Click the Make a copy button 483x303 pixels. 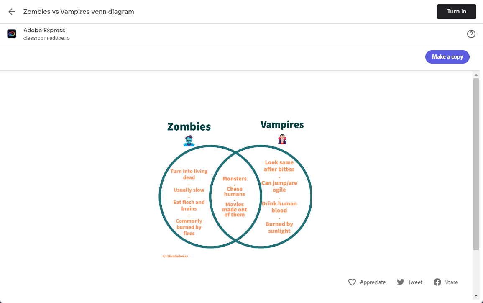(447, 57)
